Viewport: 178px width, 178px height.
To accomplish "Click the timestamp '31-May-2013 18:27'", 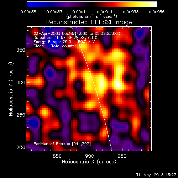I will click(156, 175).
